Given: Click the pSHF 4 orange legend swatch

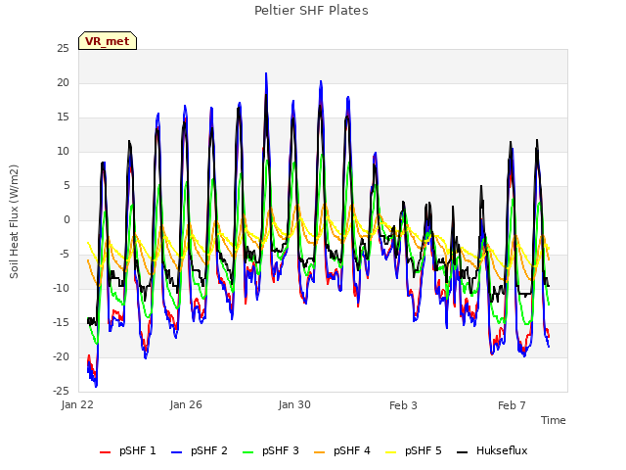Looking at the screenshot, I should pos(320,452).
